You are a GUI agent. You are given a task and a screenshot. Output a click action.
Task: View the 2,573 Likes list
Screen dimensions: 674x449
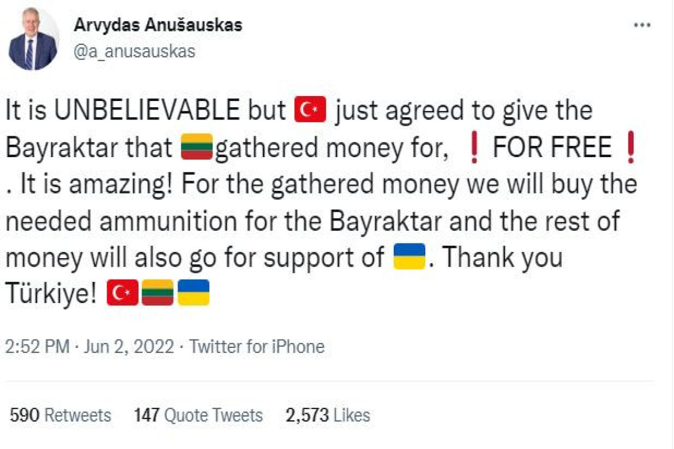[328, 415]
